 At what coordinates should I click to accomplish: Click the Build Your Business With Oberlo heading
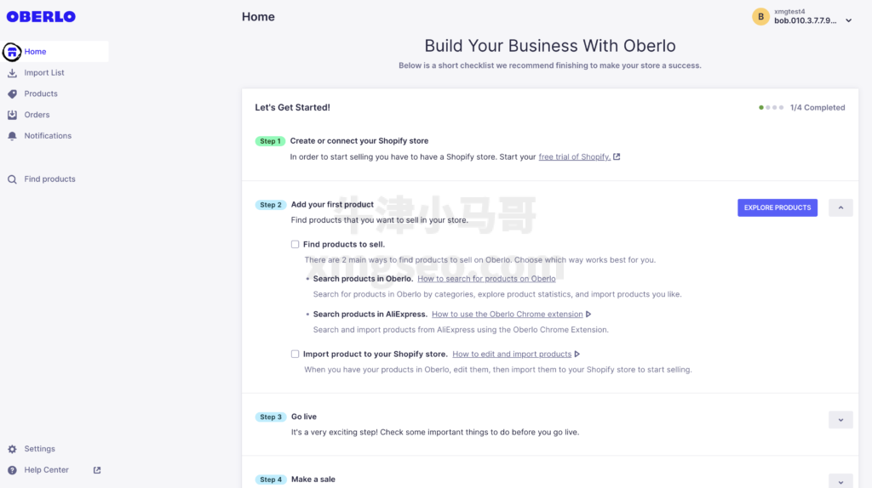point(550,46)
